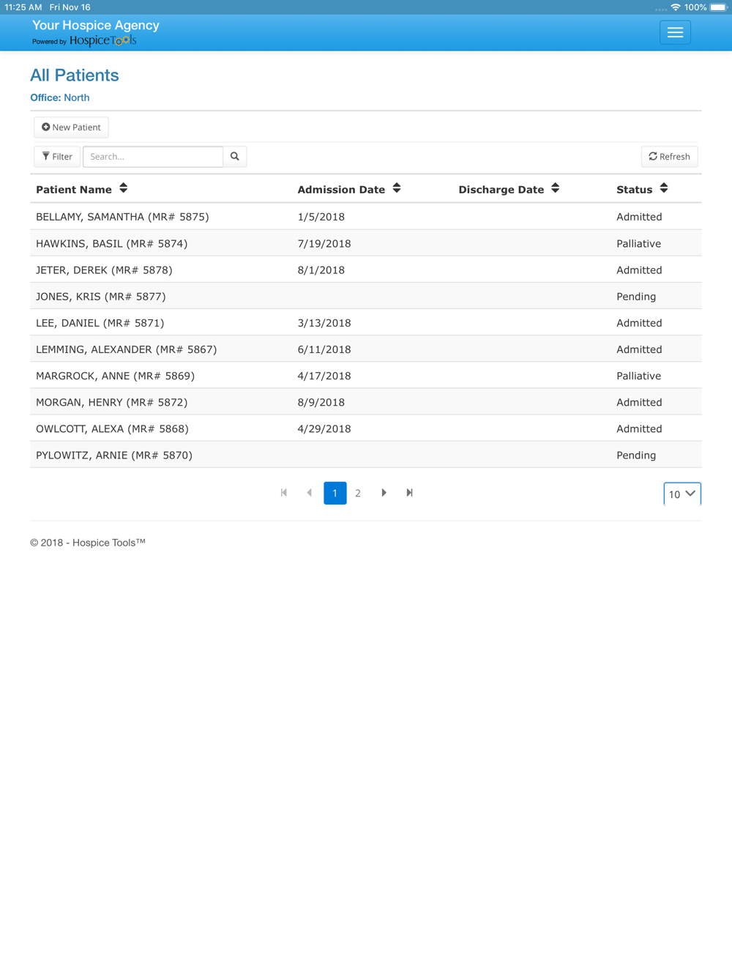Click admission date 8/9/2018
Image resolution: width=732 pixels, height=977 pixels.
(x=321, y=402)
